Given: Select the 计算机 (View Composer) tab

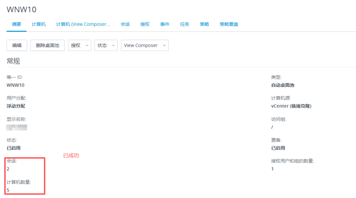Looking at the screenshot, I should pos(83,24).
